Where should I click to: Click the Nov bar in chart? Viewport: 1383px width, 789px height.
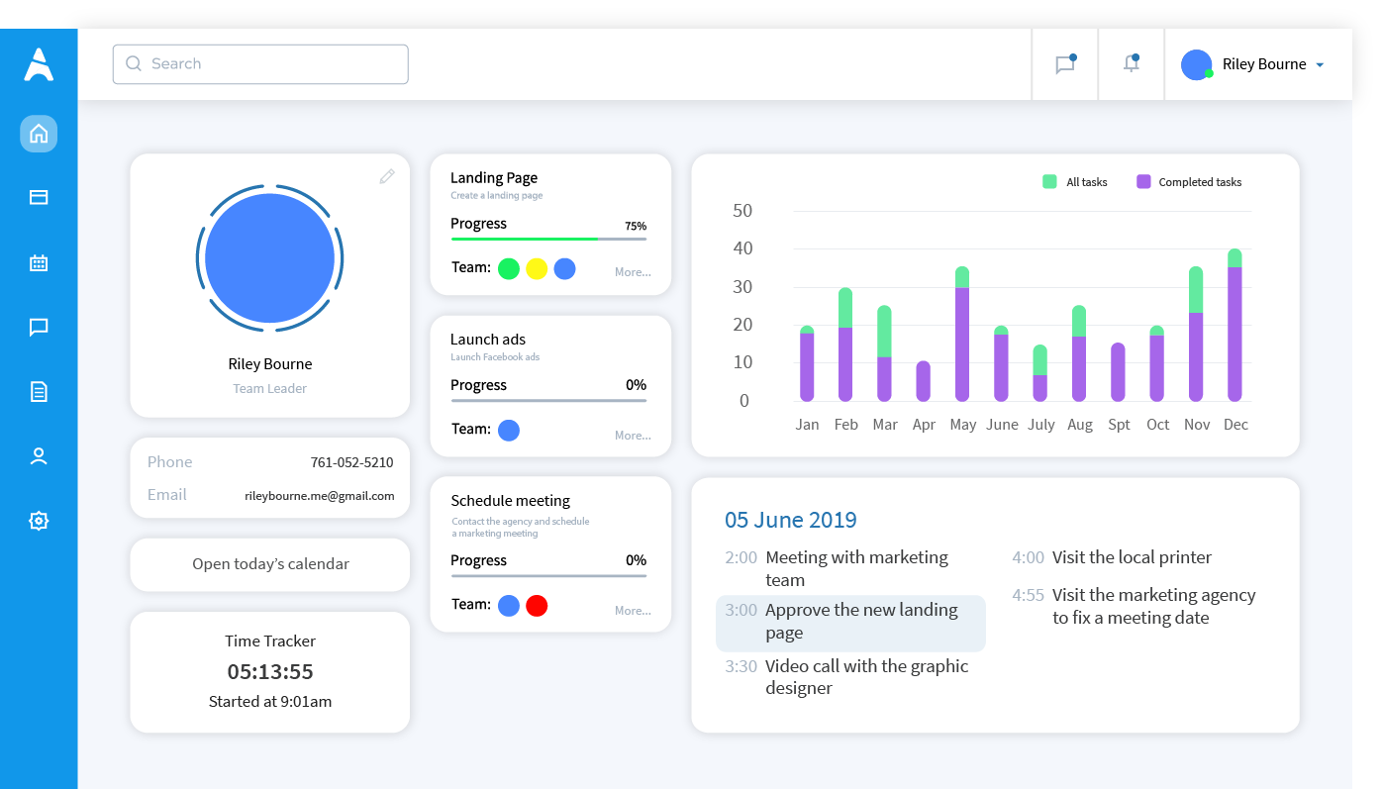pos(1196,334)
